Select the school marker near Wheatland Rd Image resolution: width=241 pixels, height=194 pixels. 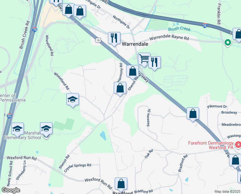tap(73, 99)
